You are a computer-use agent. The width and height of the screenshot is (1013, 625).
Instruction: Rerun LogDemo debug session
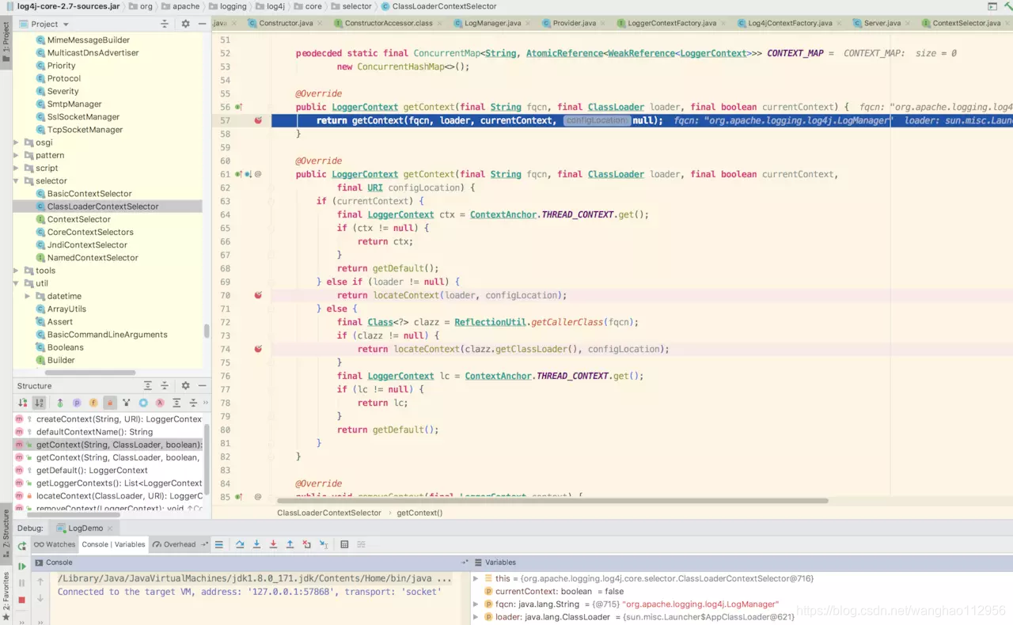[21, 545]
